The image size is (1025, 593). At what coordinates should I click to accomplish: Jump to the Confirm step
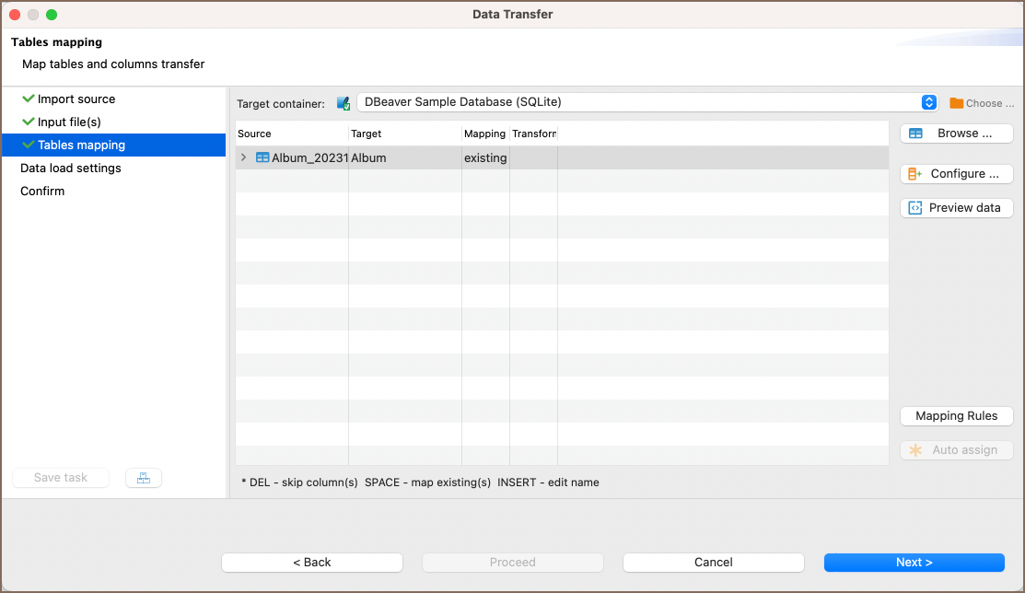(42, 192)
